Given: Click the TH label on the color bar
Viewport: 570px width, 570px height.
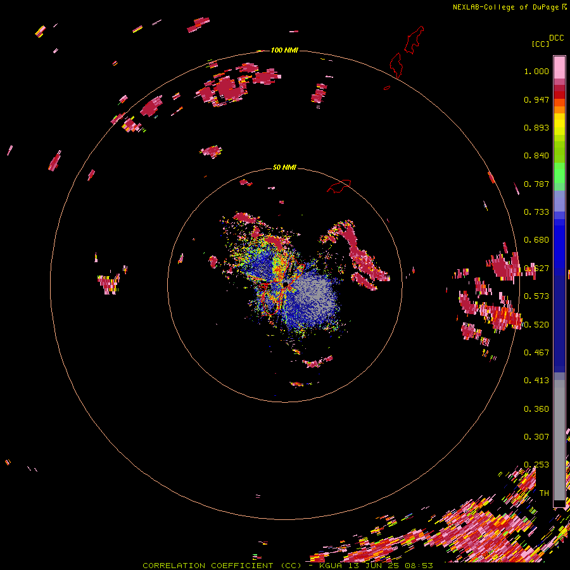Looking at the screenshot, I should coord(544,493).
